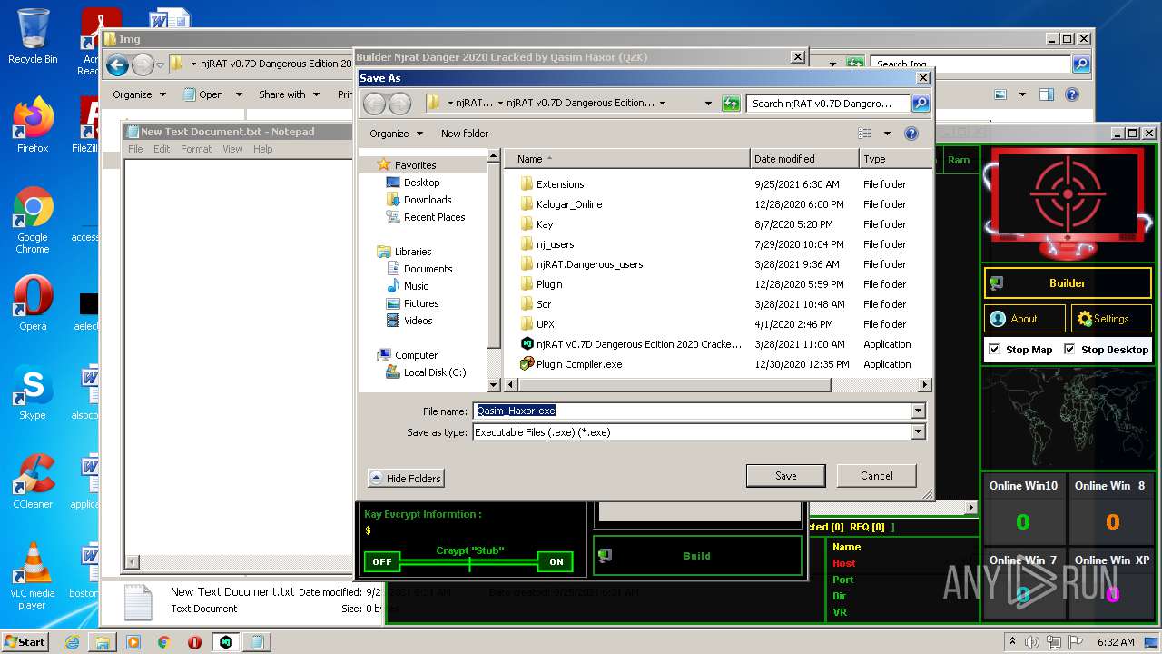Screen dimensions: 1162x654
Task: Launch Google Chrome desktop shortcut
Action: click(33, 220)
